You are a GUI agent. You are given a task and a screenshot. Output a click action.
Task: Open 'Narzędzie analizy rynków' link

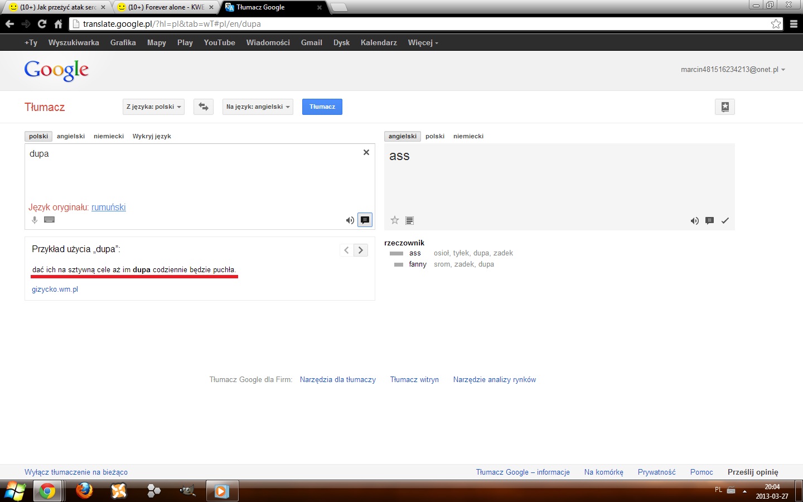495,379
